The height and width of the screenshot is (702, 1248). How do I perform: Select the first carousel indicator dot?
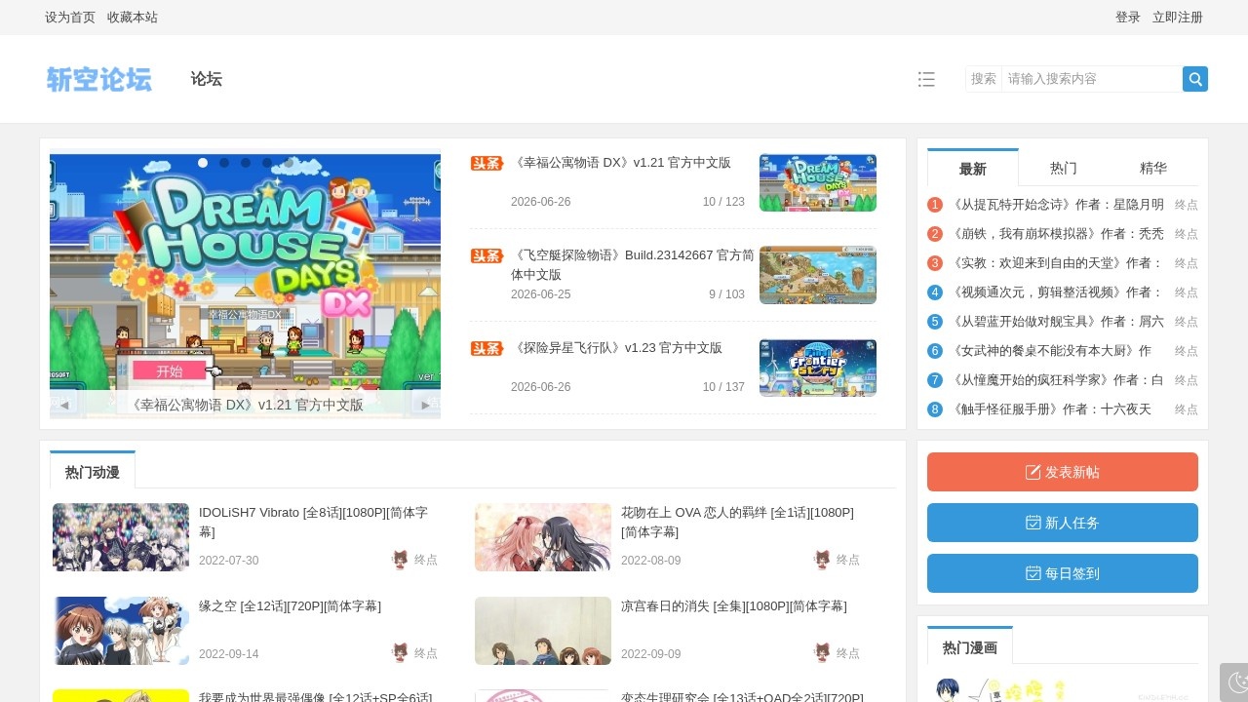point(203,163)
